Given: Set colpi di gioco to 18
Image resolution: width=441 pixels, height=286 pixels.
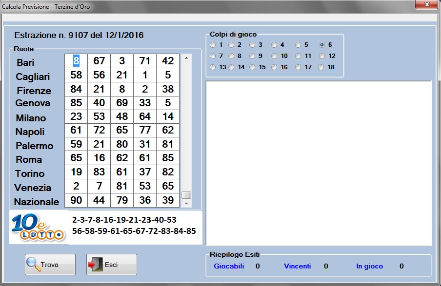Looking at the screenshot, I should pos(321,67).
